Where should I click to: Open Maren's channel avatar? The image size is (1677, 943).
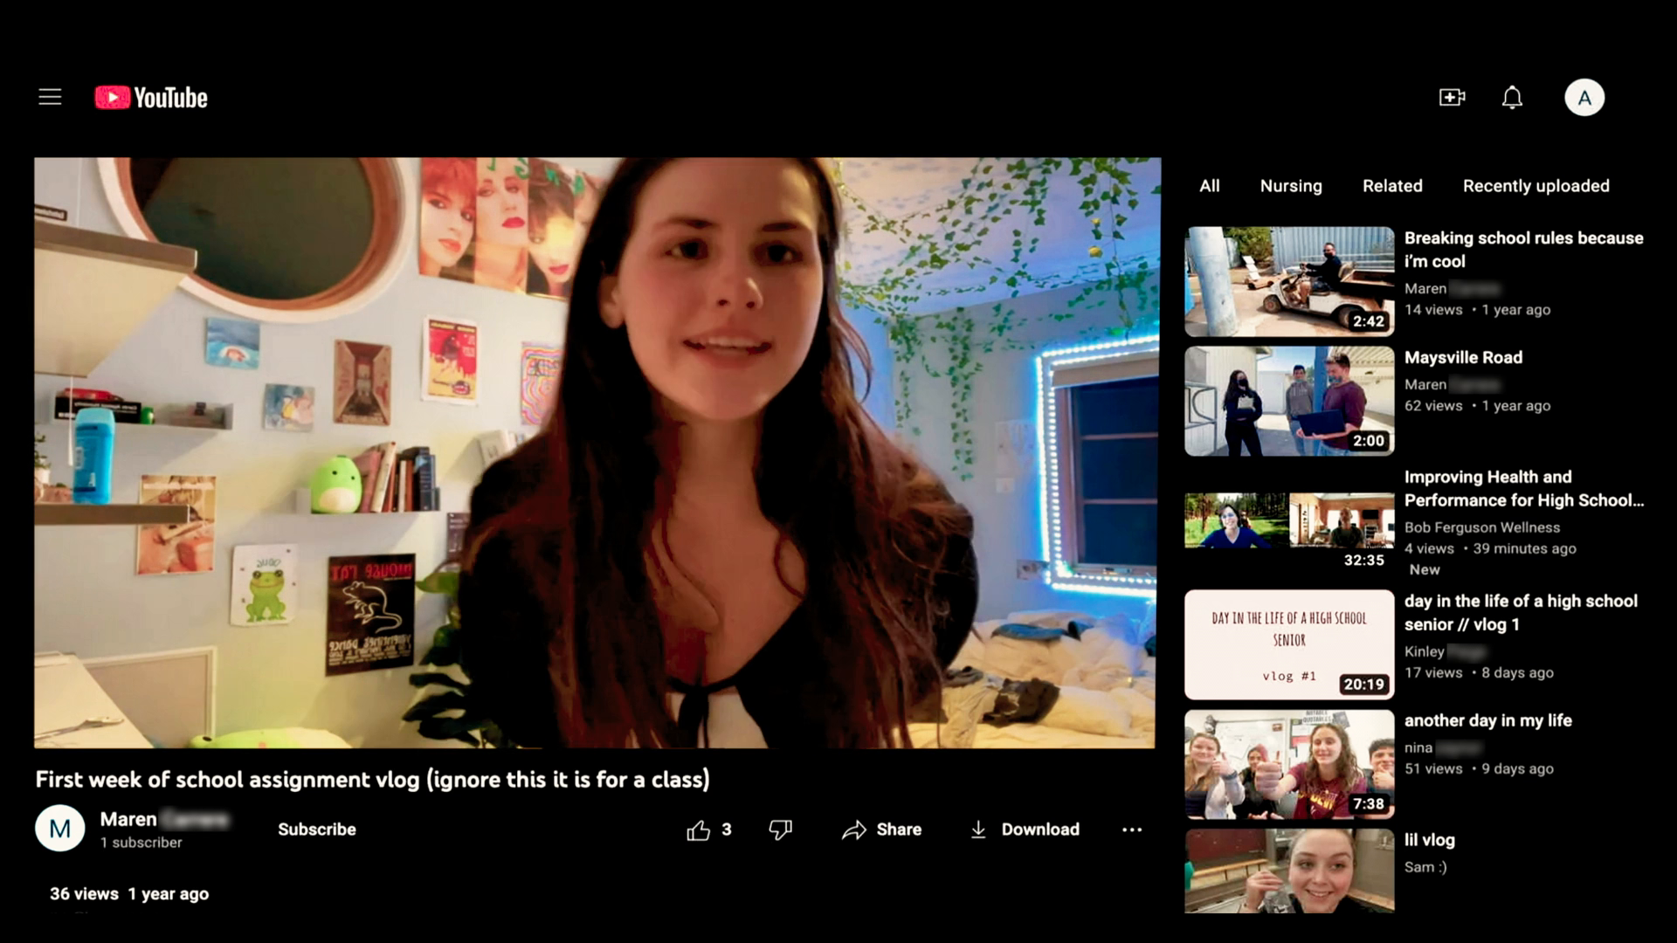pyautogui.click(x=59, y=829)
